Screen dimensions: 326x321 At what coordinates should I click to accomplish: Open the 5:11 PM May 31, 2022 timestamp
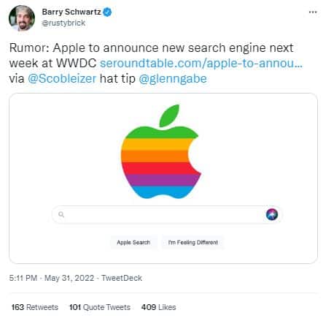pyautogui.click(x=52, y=278)
